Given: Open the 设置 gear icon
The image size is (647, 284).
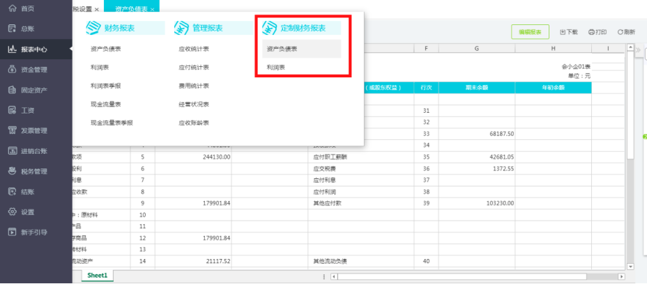Looking at the screenshot, I should pos(13,212).
